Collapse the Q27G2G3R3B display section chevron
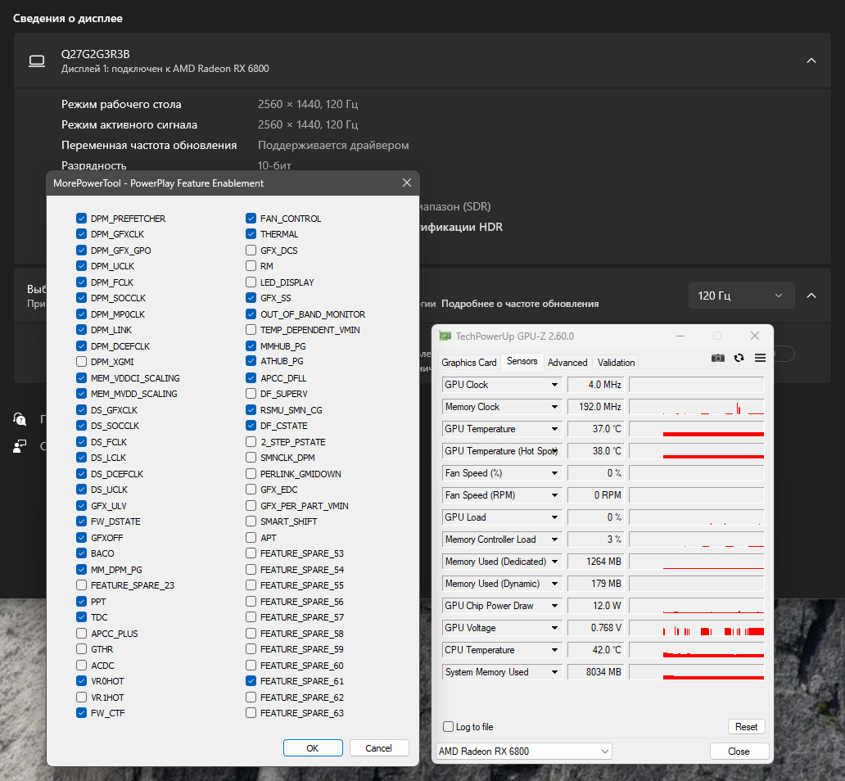The height and width of the screenshot is (781, 845). click(811, 61)
